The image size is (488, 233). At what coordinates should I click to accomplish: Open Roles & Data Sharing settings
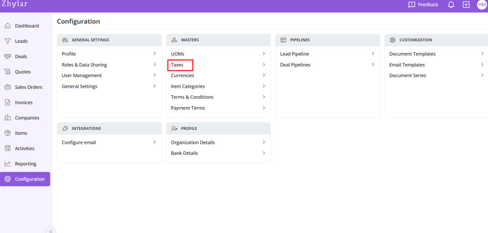click(84, 65)
